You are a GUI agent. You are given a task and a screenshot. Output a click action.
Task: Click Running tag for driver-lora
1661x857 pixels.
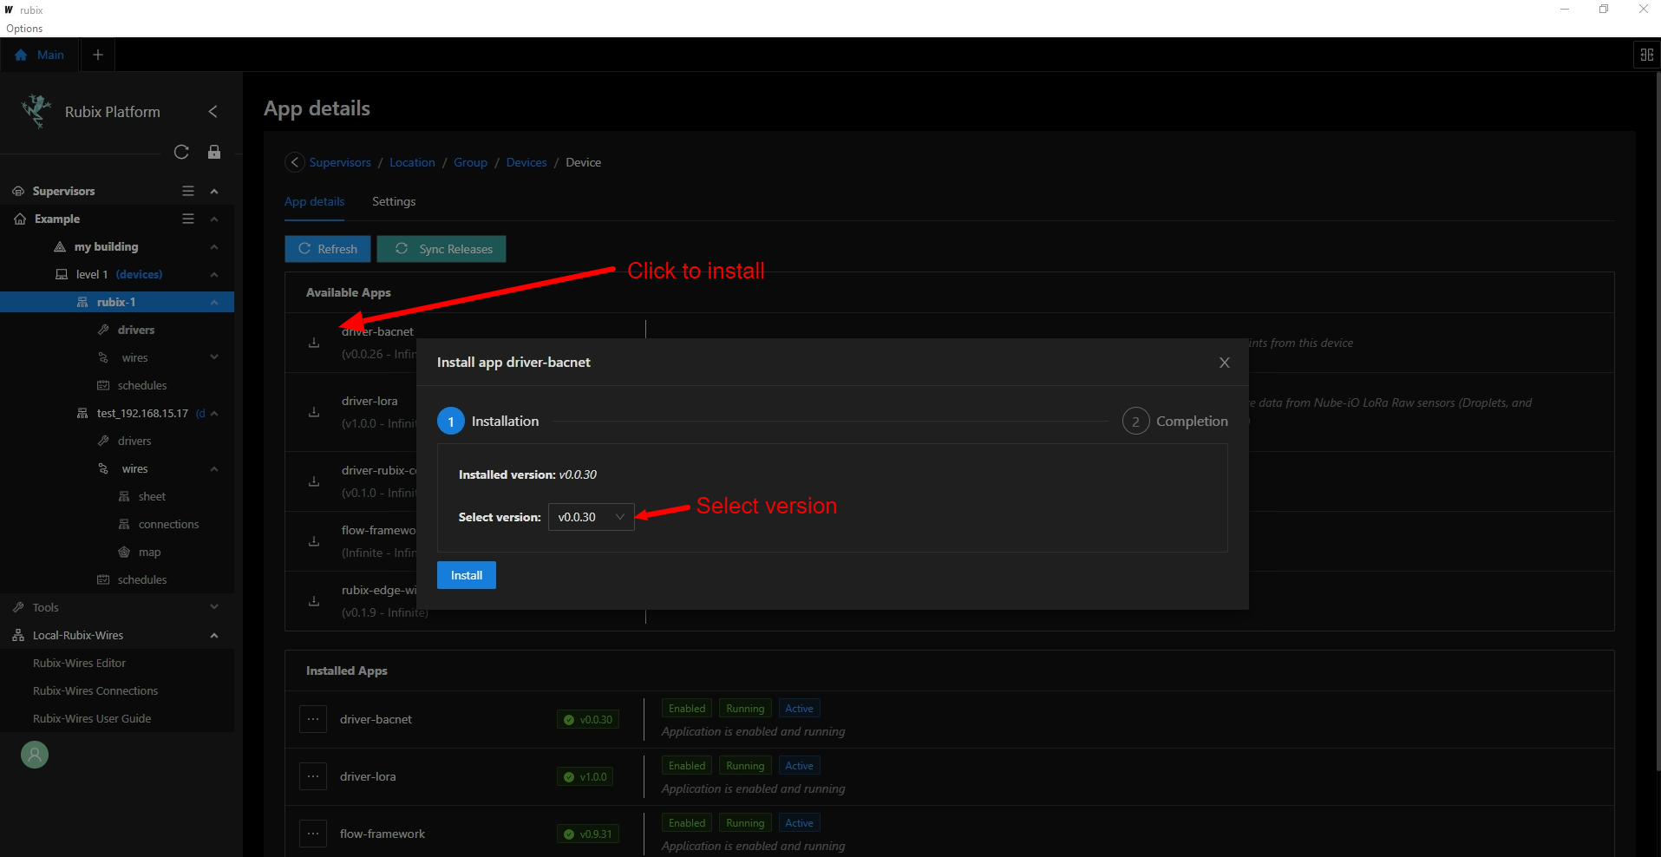point(745,766)
